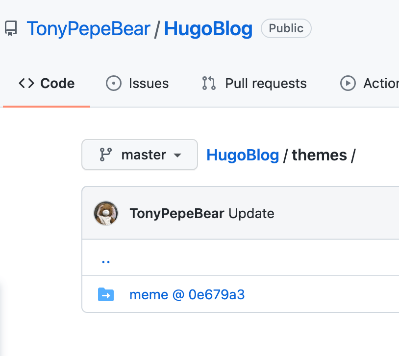The height and width of the screenshot is (356, 399).
Task: Click the git branch icon in the branch selector
Action: (106, 155)
